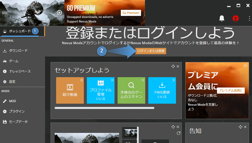Image resolution: width=252 pixels, height=143 pixels.
Task: Open MOD in the sidebar
Action: pos(22,101)
